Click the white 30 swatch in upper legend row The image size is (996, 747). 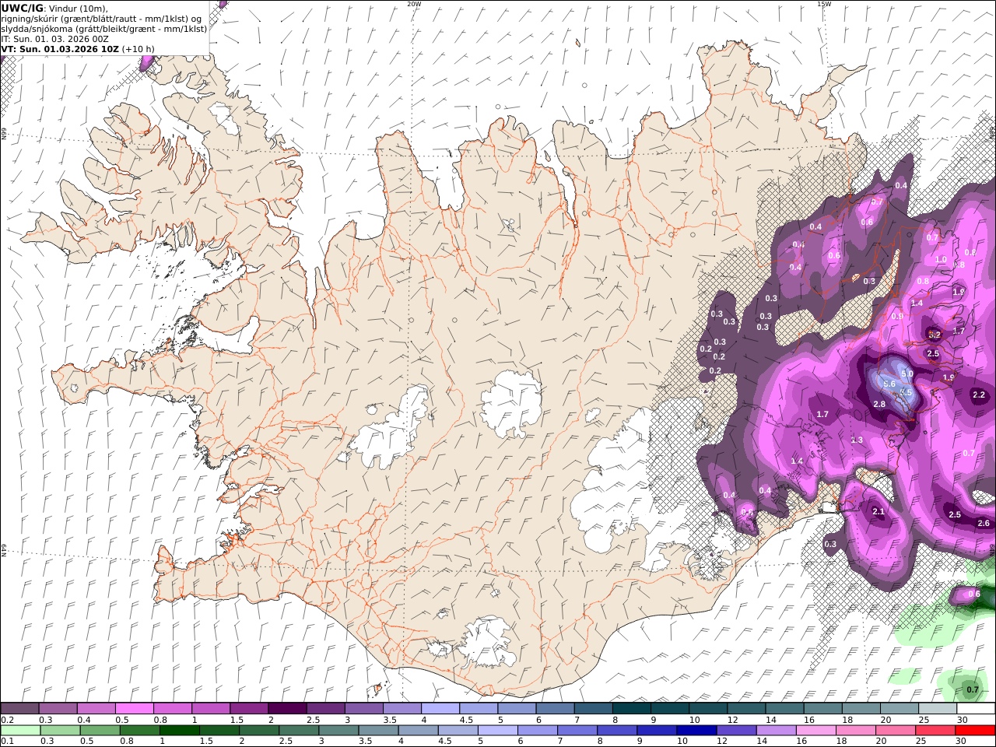(974, 709)
